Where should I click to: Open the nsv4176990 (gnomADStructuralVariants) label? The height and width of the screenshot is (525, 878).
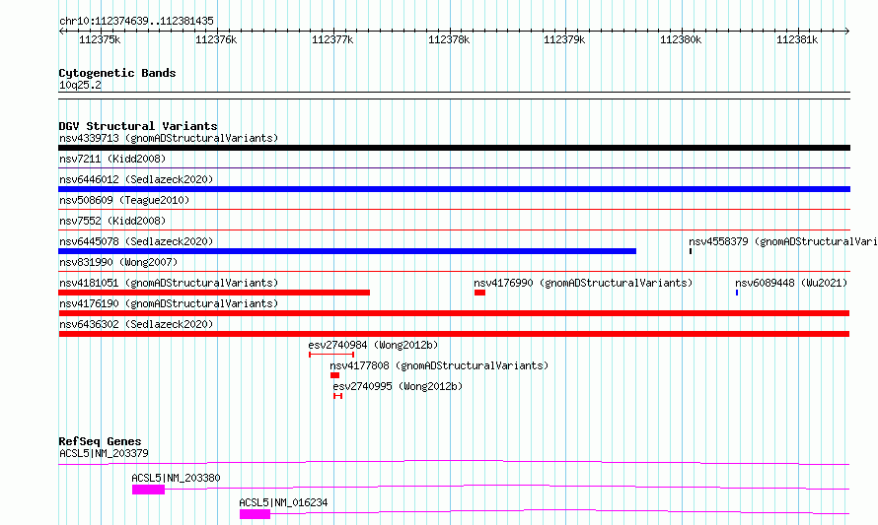pos(583,283)
